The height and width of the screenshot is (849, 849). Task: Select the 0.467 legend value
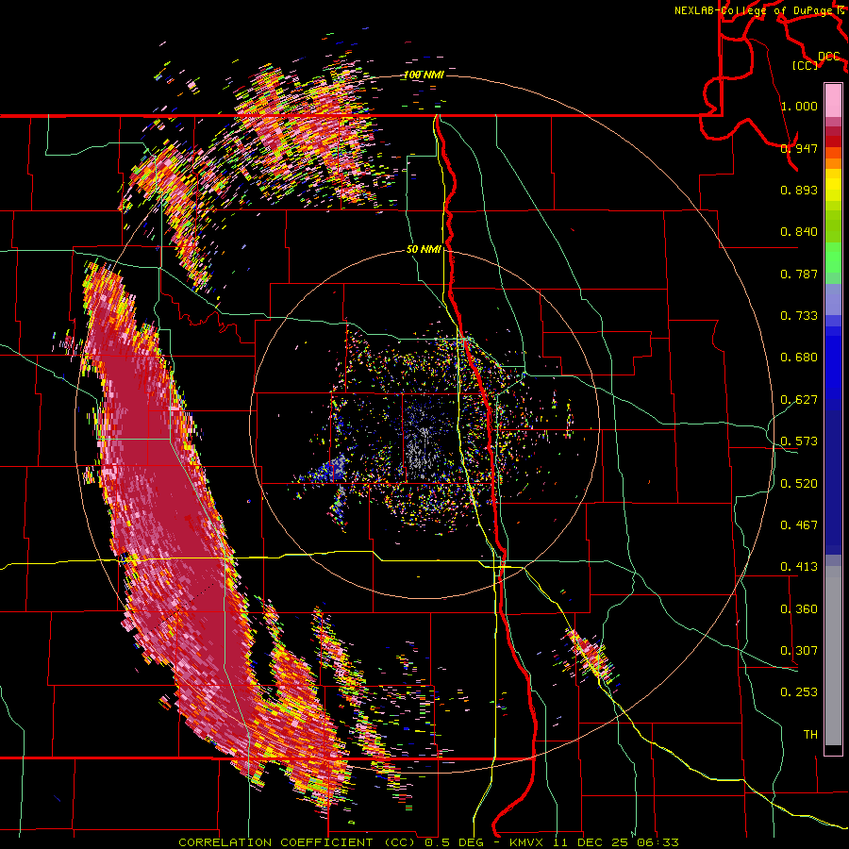click(799, 525)
